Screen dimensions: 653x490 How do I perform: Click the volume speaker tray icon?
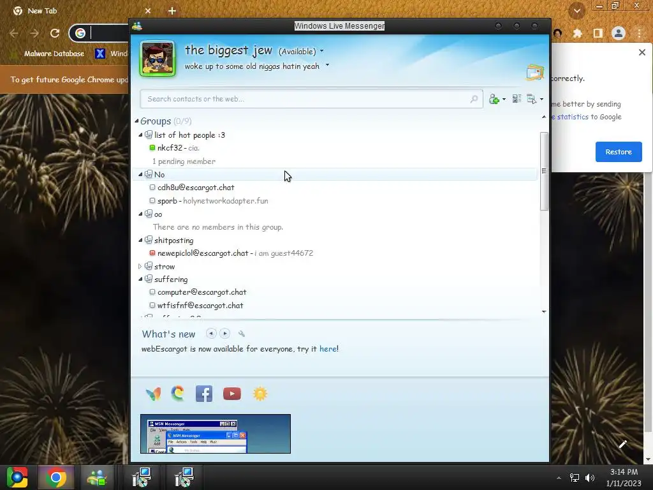(x=590, y=477)
